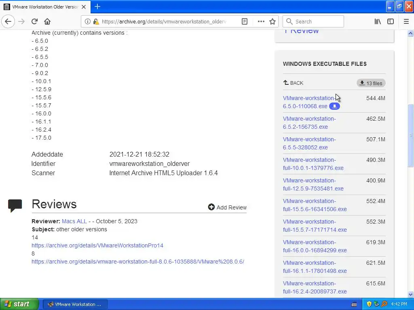Click the WINDOWS EXECUTABLE FILES heading

325,64
